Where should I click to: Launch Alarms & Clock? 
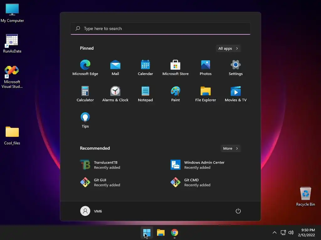115,94
